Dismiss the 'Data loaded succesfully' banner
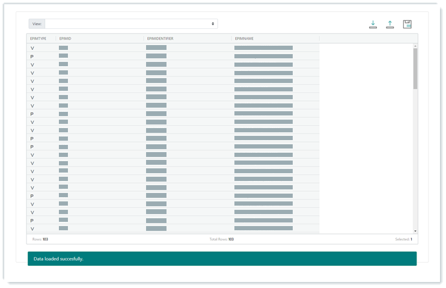 tap(222, 259)
